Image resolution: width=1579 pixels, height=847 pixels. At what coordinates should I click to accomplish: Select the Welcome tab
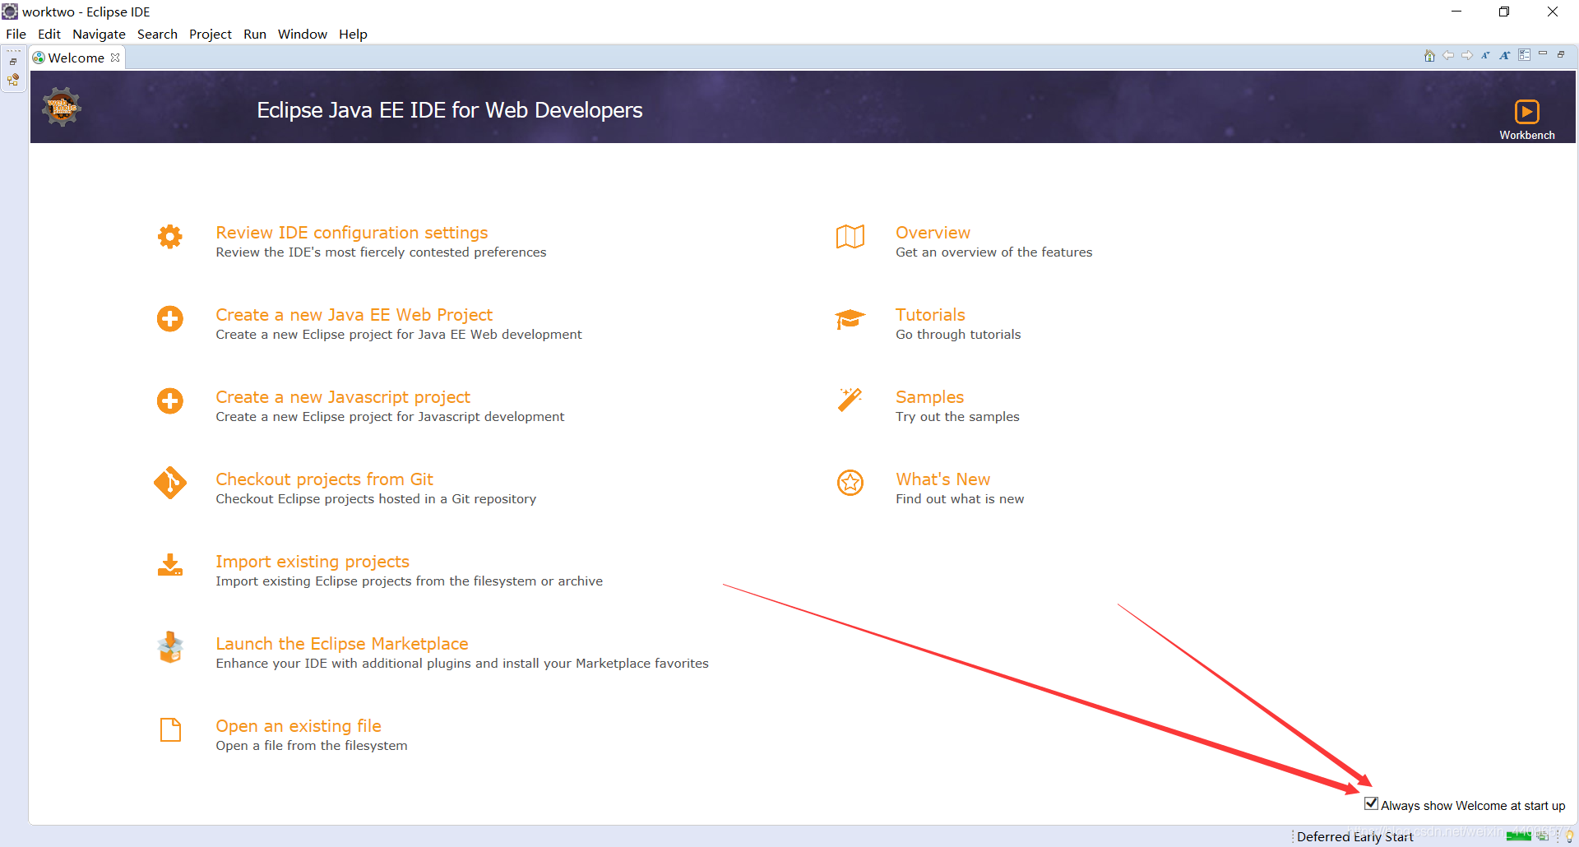tap(76, 58)
